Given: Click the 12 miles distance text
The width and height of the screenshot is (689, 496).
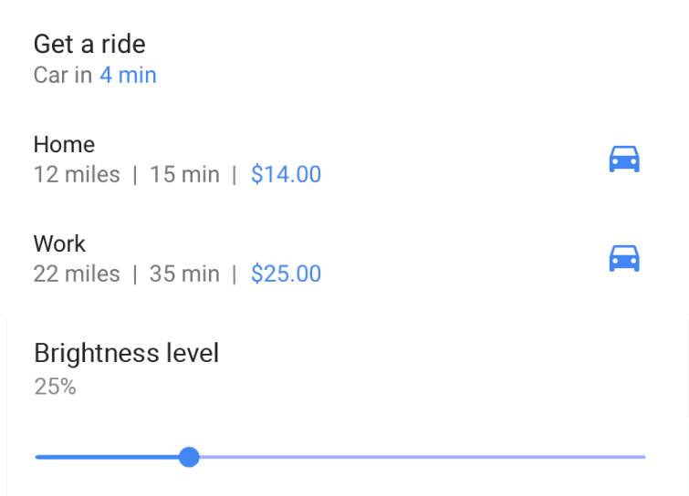Looking at the screenshot, I should point(77,174).
